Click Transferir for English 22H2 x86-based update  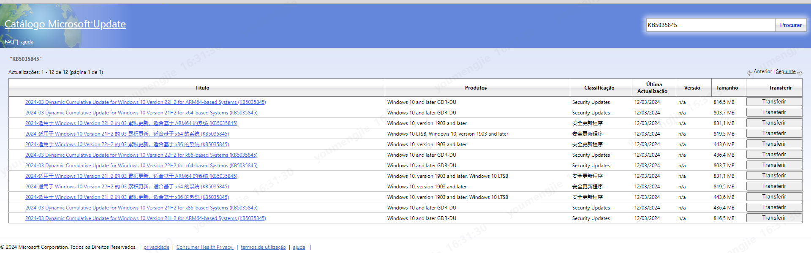(774, 155)
